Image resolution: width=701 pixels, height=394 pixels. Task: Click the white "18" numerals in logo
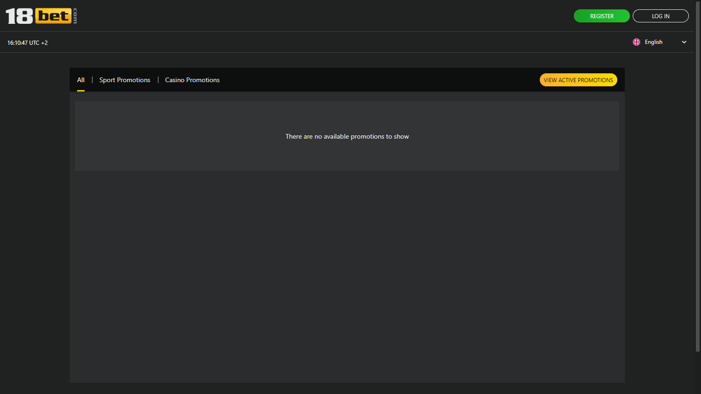click(19, 16)
